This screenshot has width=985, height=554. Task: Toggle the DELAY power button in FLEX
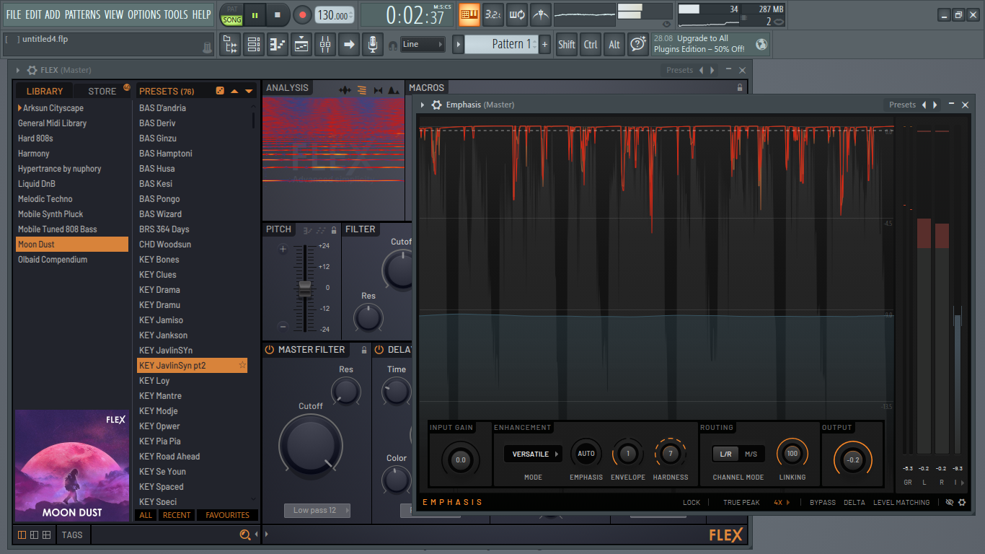(380, 350)
